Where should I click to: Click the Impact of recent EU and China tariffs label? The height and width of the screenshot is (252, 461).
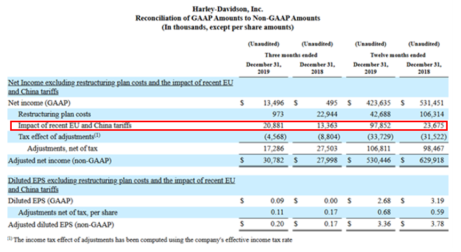click(x=75, y=125)
